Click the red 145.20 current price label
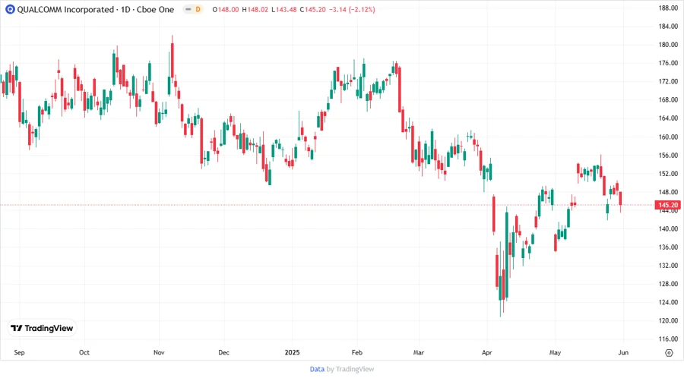684x378 pixels. click(x=668, y=205)
